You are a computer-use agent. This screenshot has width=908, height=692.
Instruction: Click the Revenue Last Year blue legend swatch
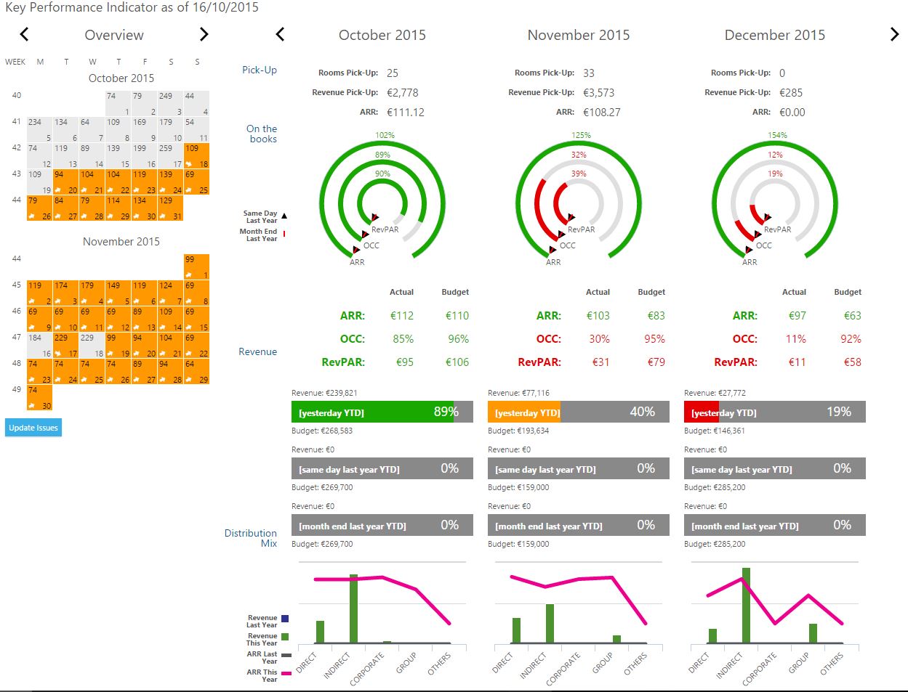coord(285,619)
